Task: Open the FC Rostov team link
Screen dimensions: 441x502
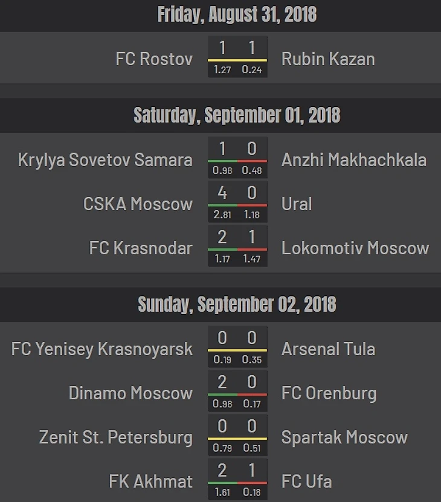Action: 154,59
